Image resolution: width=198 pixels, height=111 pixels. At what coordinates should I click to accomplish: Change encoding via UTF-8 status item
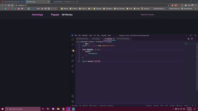162,105
